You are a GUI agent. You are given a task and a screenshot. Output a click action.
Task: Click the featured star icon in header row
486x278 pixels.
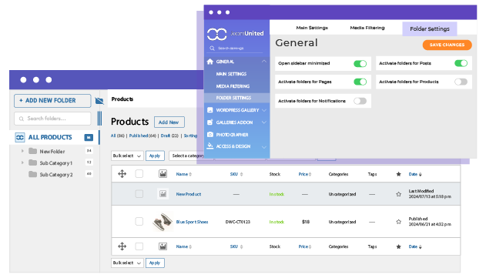click(399, 174)
